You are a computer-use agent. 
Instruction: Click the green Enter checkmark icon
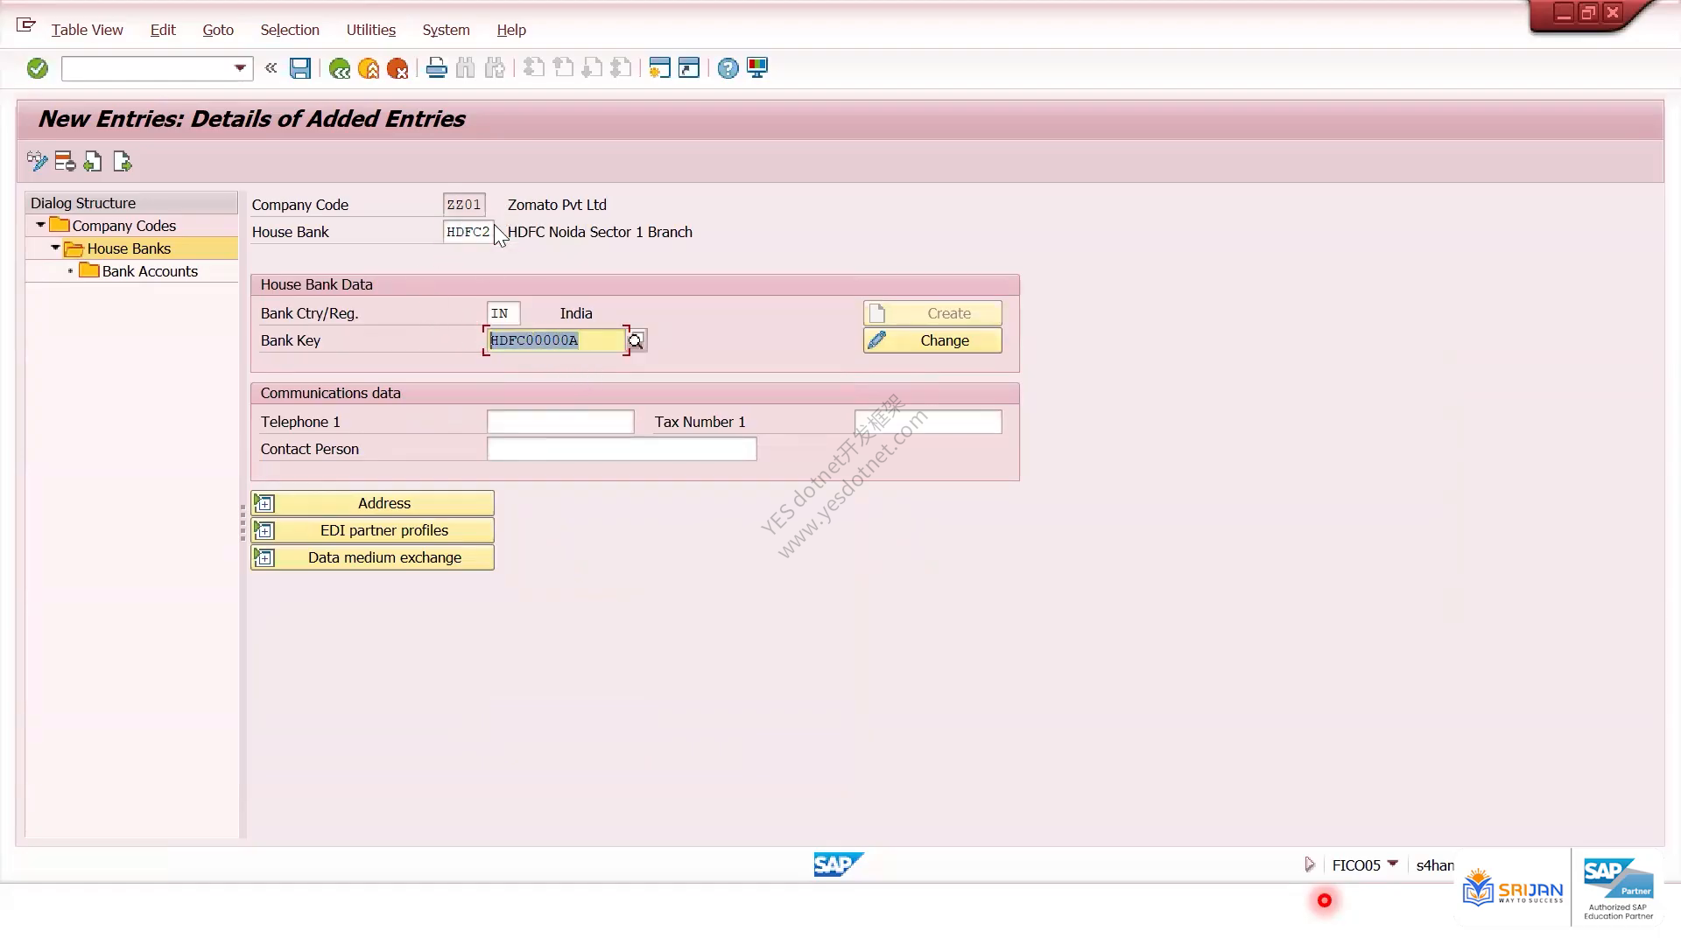(37, 68)
